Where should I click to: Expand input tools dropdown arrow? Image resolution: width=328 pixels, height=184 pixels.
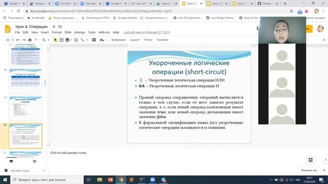pyautogui.click(x=107, y=40)
